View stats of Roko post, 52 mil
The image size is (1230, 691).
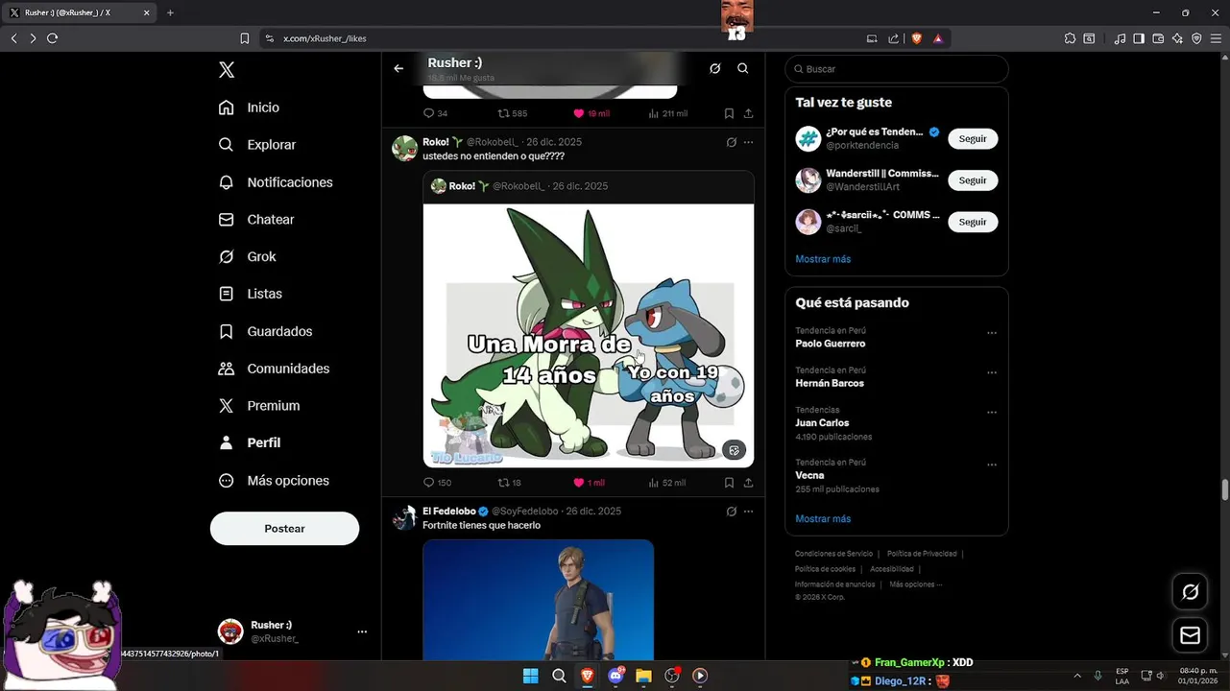tap(666, 483)
